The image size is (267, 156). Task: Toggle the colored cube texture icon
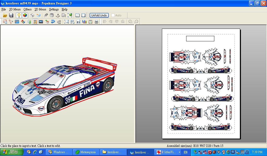[25, 15]
